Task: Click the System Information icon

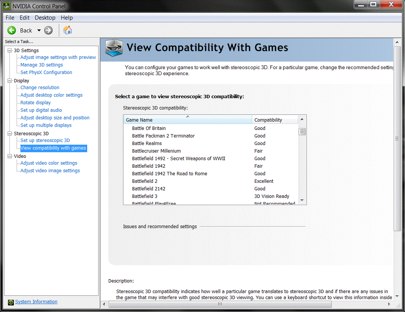Action: [11, 302]
